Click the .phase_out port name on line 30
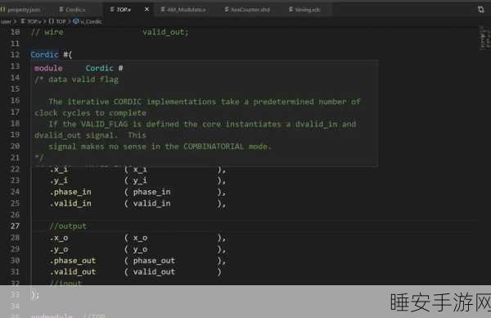This screenshot has height=318, width=491. click(x=73, y=261)
